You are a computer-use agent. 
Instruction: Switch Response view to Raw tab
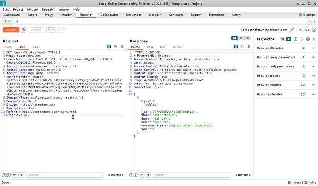pos(150,47)
